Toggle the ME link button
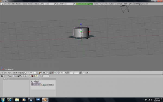This screenshot has width=163, height=102. [44, 85]
